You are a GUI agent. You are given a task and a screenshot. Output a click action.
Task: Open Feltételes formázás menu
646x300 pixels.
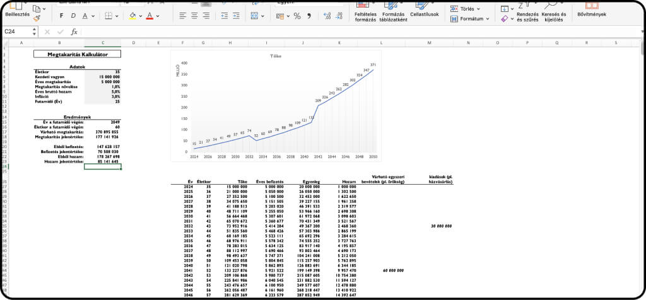click(x=365, y=16)
